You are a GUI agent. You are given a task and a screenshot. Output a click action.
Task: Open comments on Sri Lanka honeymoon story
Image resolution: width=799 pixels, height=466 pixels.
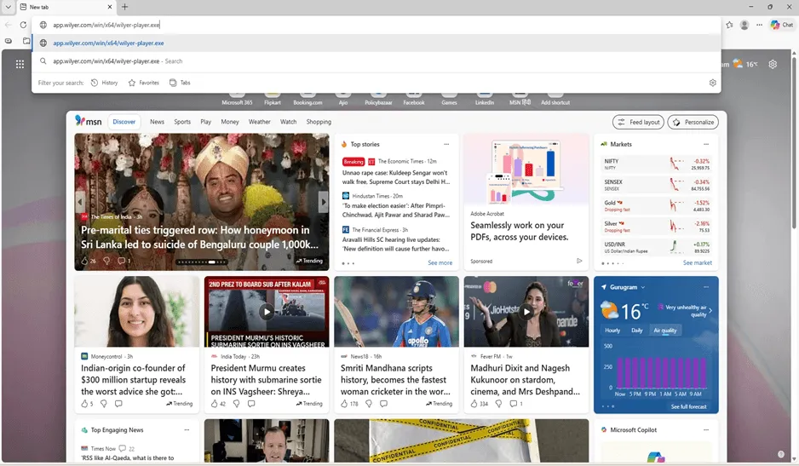coord(124,261)
